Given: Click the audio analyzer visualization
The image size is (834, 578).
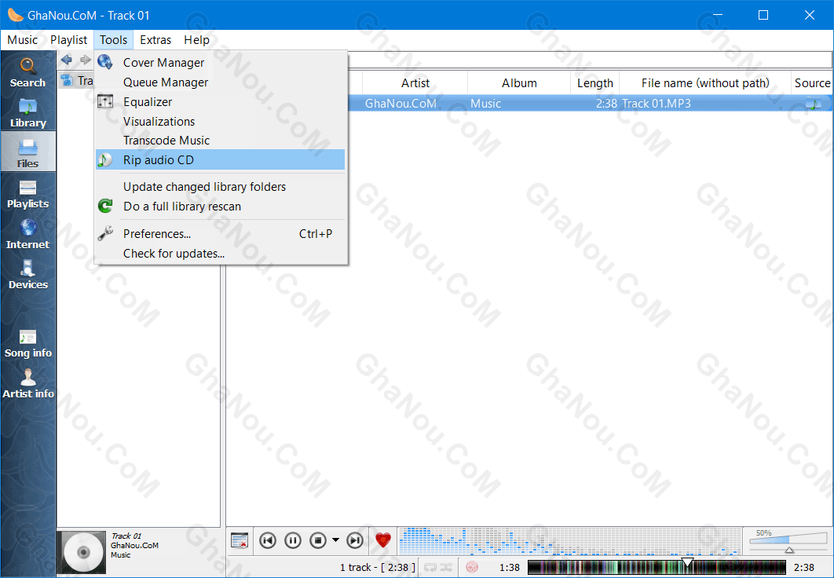Looking at the screenshot, I should click(x=569, y=541).
